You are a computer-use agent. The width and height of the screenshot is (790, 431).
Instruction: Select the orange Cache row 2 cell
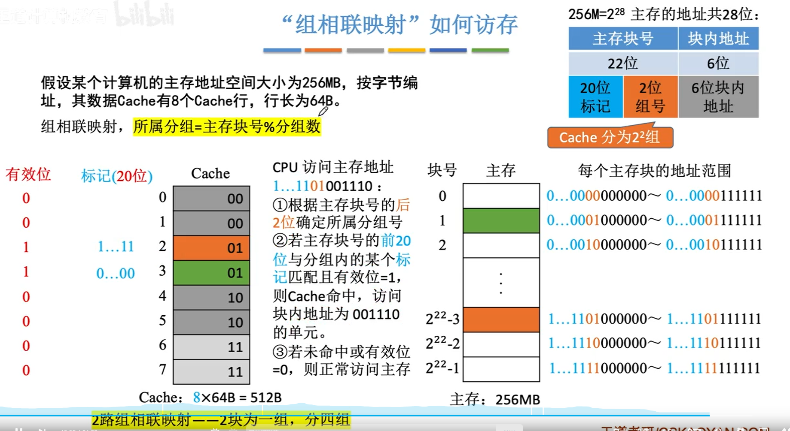211,247
